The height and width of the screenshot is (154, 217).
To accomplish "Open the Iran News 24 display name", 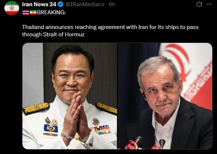I will (x=39, y=4).
